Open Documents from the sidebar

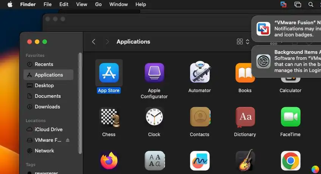tap(48, 96)
